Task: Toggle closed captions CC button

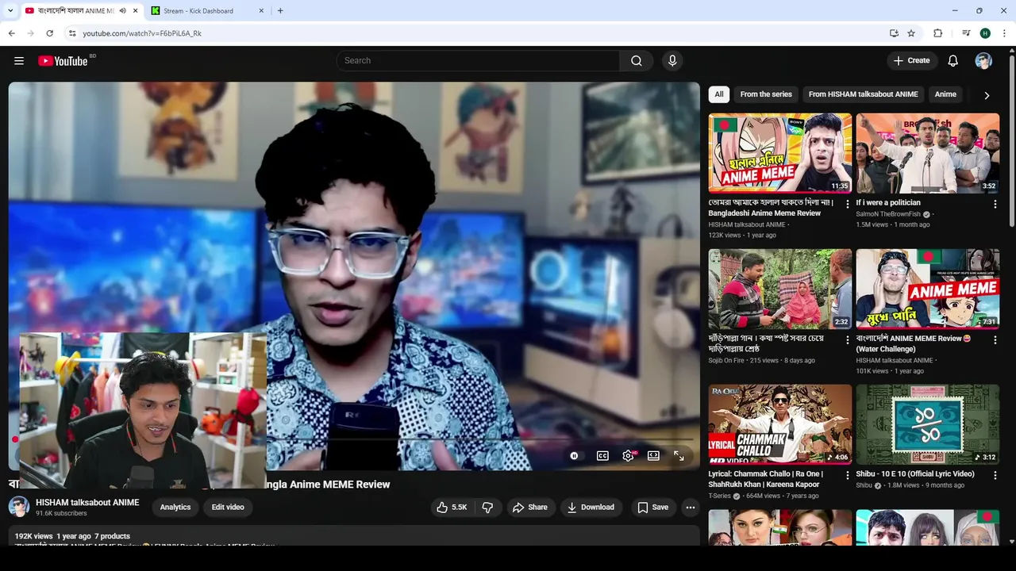Action: click(602, 456)
